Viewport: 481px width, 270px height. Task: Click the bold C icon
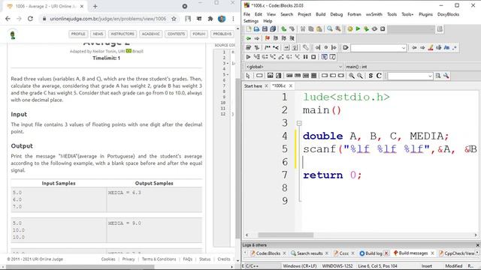379,76
